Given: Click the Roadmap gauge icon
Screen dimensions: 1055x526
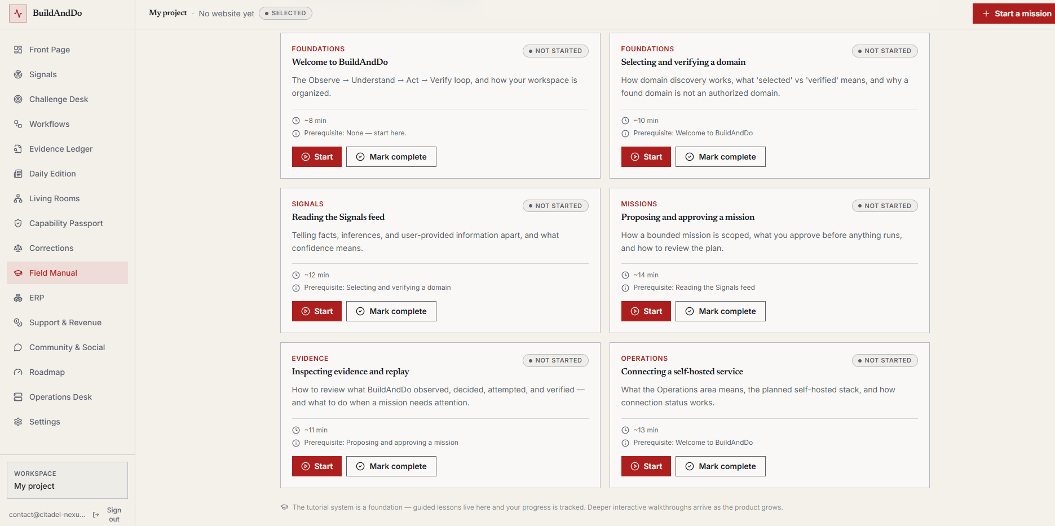Looking at the screenshot, I should (18, 372).
